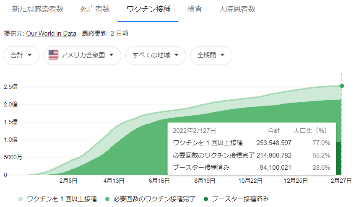Open the Our World in Data link
The width and height of the screenshot is (356, 207).
[x=51, y=34]
